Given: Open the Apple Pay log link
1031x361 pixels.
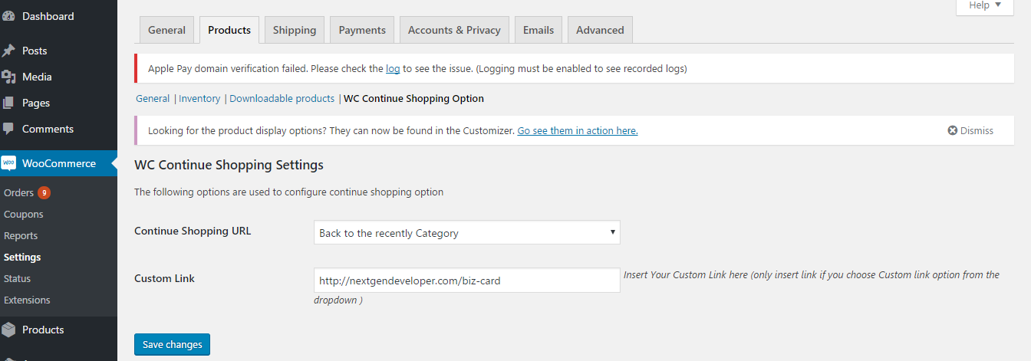Looking at the screenshot, I should 393,69.
